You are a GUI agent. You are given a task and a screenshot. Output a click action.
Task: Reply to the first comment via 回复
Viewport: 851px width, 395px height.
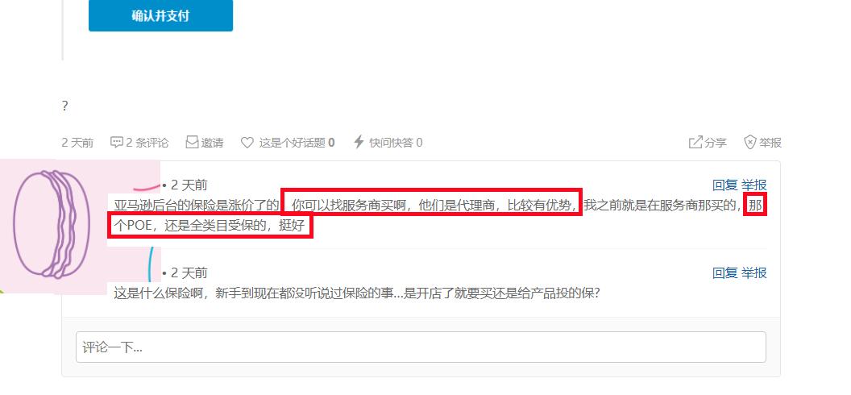pos(725,185)
